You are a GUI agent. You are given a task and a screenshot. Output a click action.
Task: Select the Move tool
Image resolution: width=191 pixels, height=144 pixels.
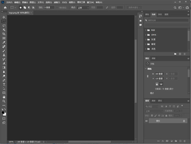point(4,17)
